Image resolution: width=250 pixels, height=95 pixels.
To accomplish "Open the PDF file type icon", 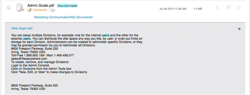I will (x=20, y=7).
